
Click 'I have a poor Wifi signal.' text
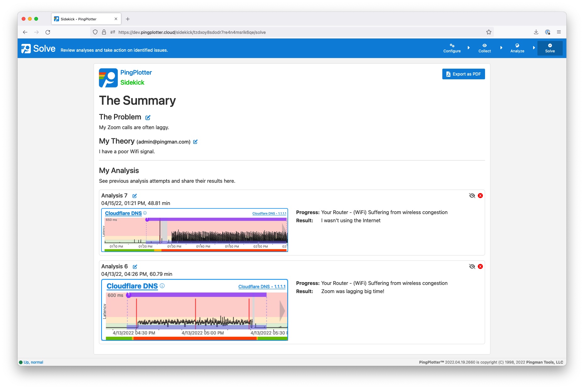(x=127, y=151)
